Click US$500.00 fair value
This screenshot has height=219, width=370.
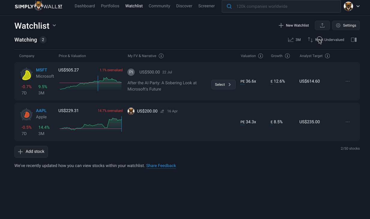pyautogui.click(x=150, y=72)
